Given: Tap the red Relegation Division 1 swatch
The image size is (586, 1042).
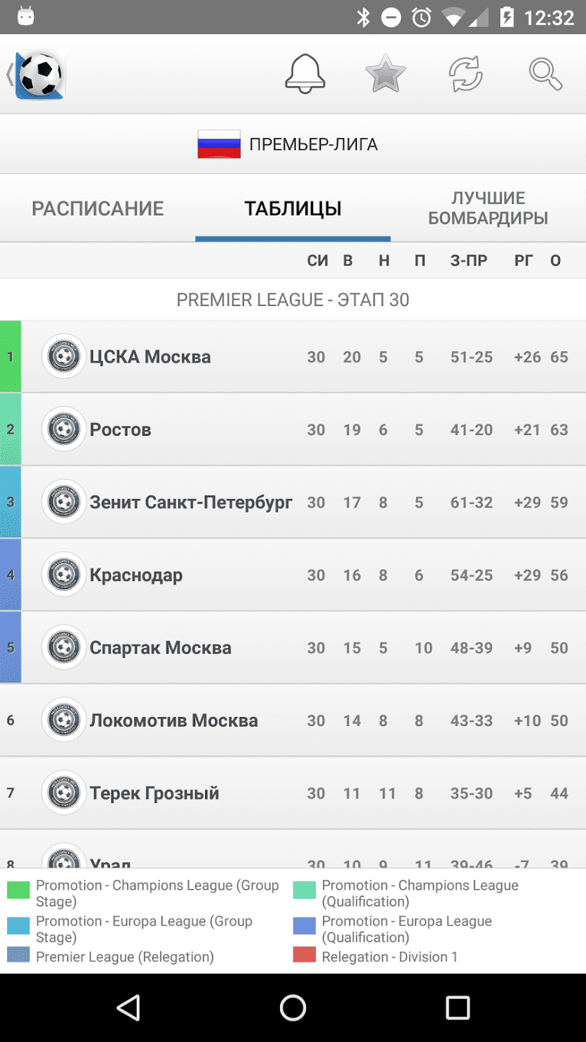Looking at the screenshot, I should pyautogui.click(x=304, y=955).
